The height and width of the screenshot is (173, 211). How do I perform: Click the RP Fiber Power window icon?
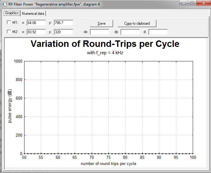(4, 4)
